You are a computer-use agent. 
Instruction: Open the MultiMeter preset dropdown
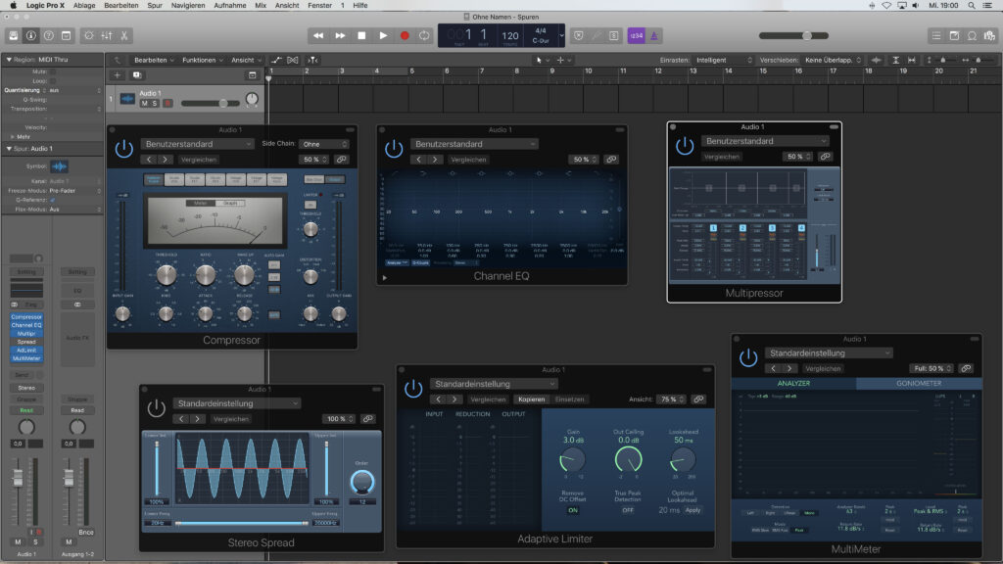point(829,352)
